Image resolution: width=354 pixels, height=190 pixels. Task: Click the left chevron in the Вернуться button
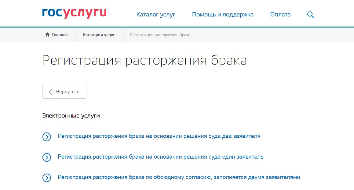click(x=51, y=92)
